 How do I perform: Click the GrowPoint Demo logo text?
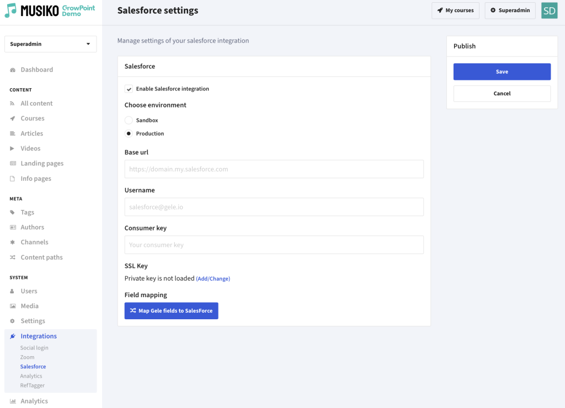[78, 10]
